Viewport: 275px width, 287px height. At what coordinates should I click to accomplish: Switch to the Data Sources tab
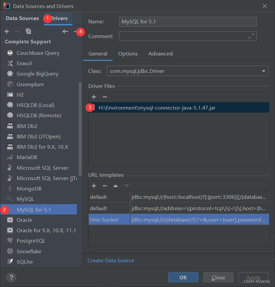pyautogui.click(x=22, y=18)
